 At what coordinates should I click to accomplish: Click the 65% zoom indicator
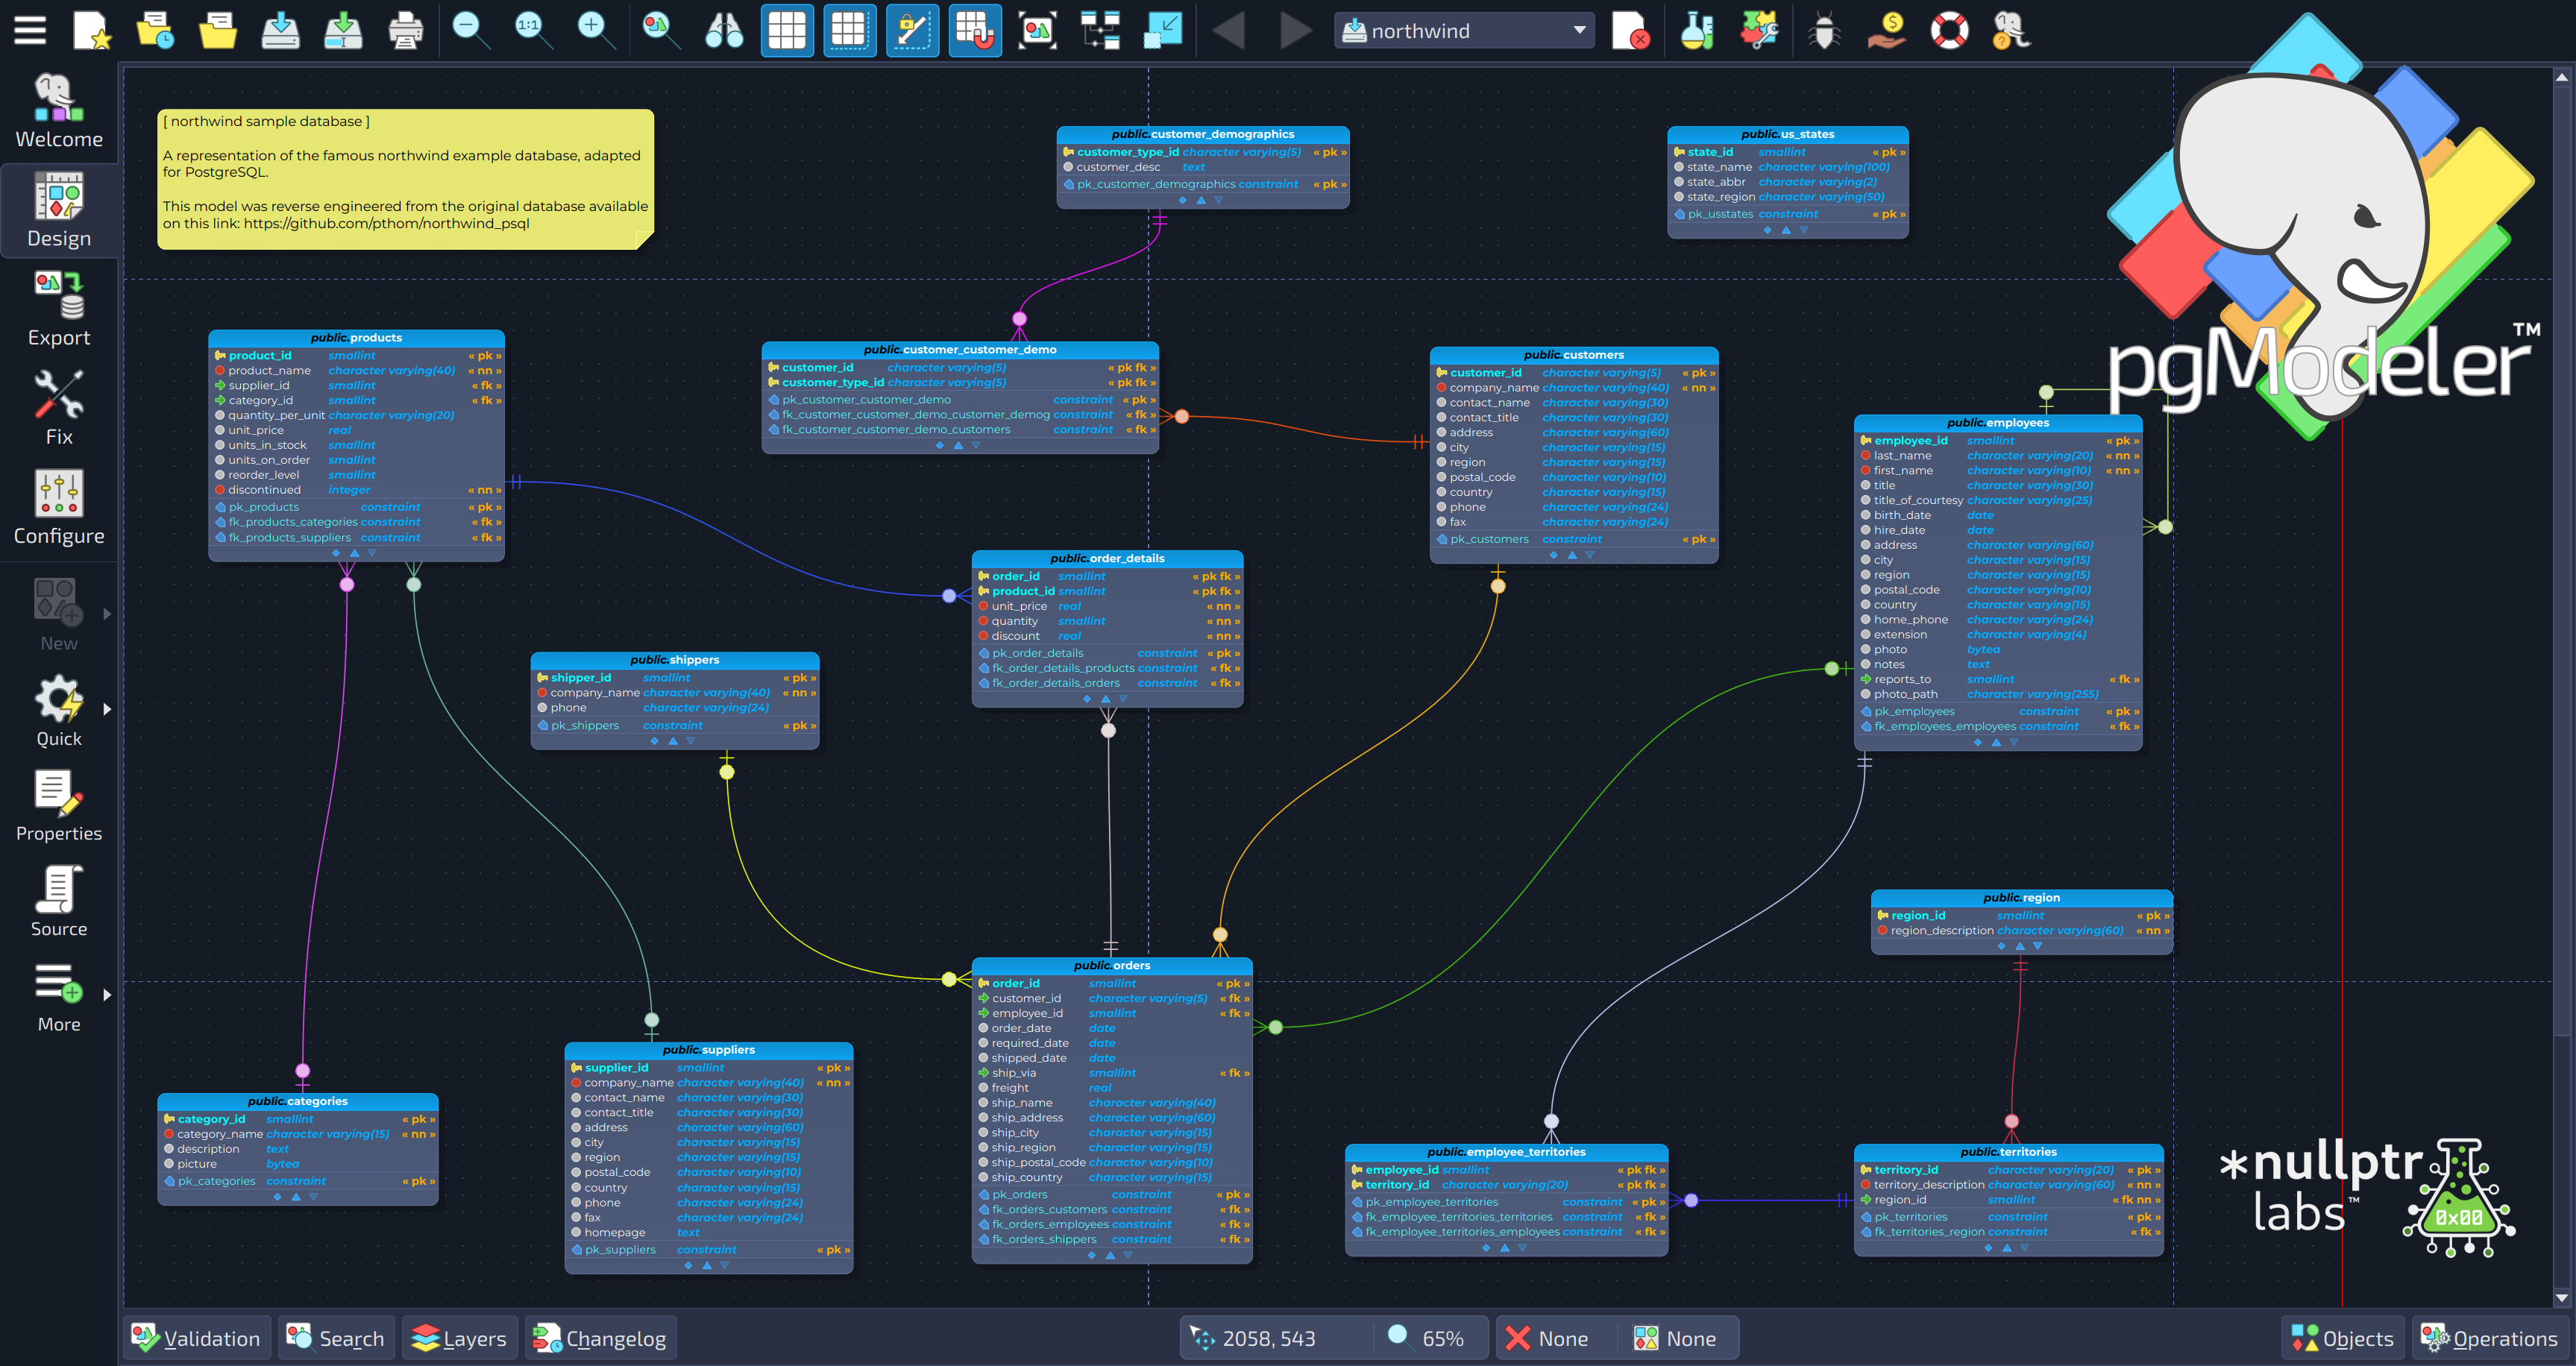point(1443,1339)
